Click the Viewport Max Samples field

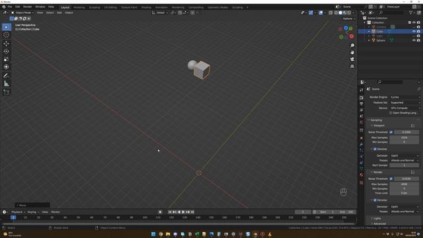(404, 138)
